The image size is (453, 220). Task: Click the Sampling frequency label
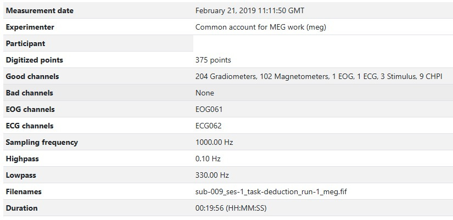(42, 142)
